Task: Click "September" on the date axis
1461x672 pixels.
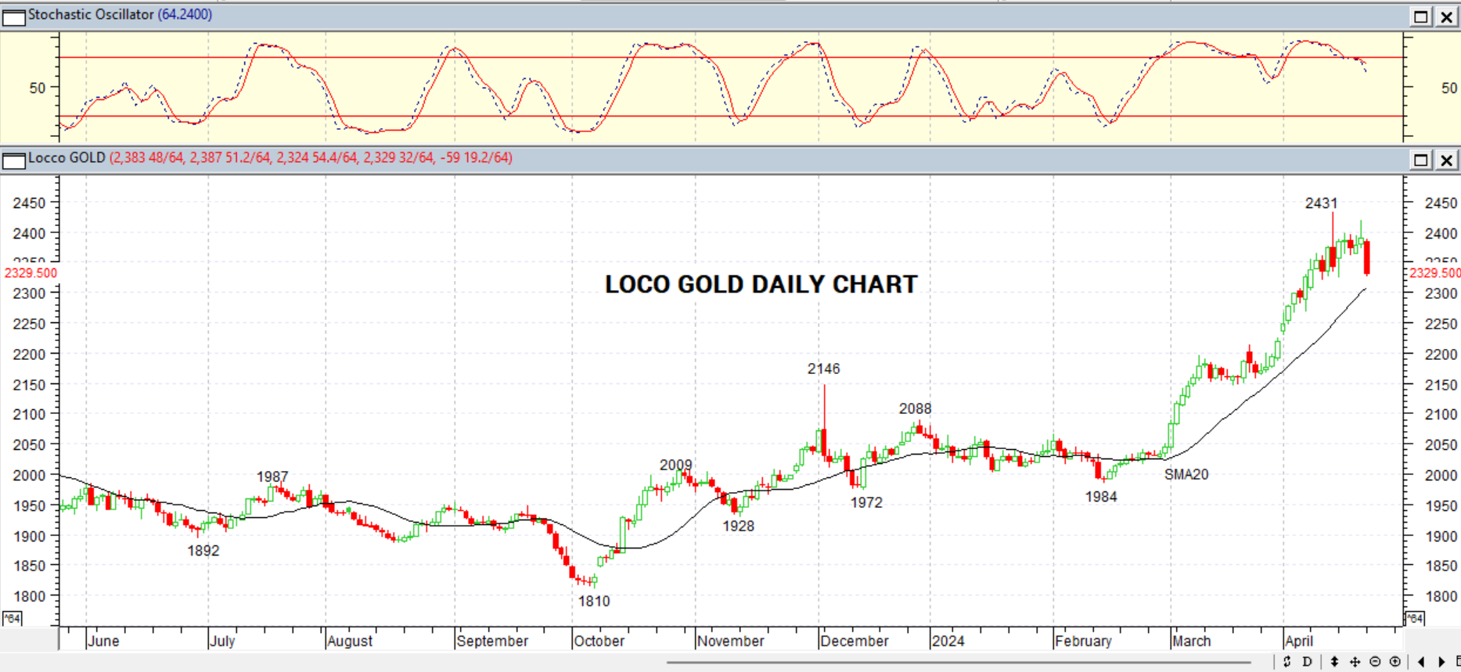Action: click(x=492, y=641)
